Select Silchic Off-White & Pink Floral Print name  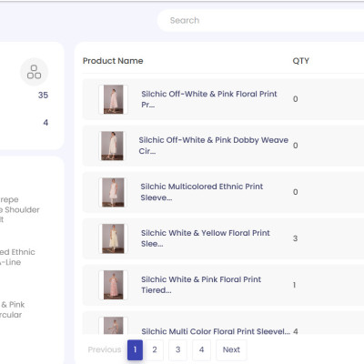[209, 99]
